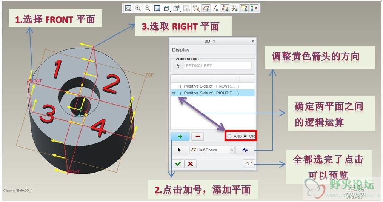383x202 pixels.
Task: Click the TOP datum plane label
Action: [x=149, y=75]
